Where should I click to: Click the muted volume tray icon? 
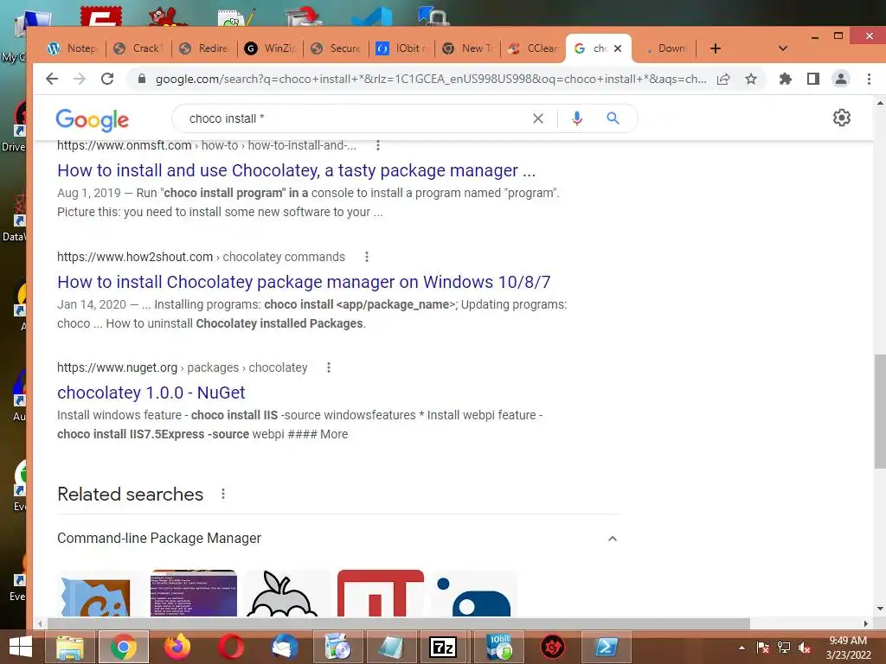coord(805,648)
